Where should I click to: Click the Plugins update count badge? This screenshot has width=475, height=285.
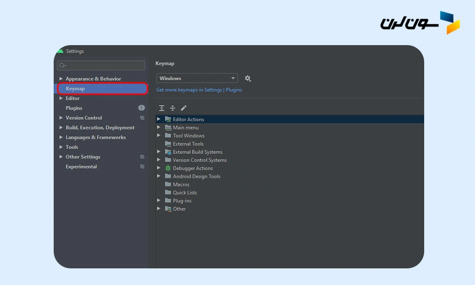pos(142,108)
